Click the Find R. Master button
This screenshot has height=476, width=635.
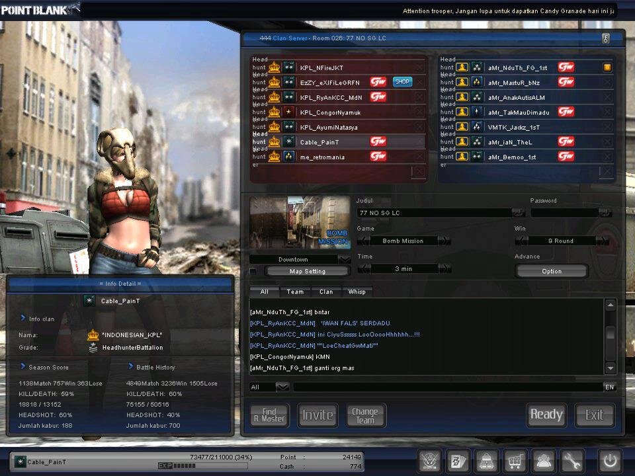pos(270,415)
